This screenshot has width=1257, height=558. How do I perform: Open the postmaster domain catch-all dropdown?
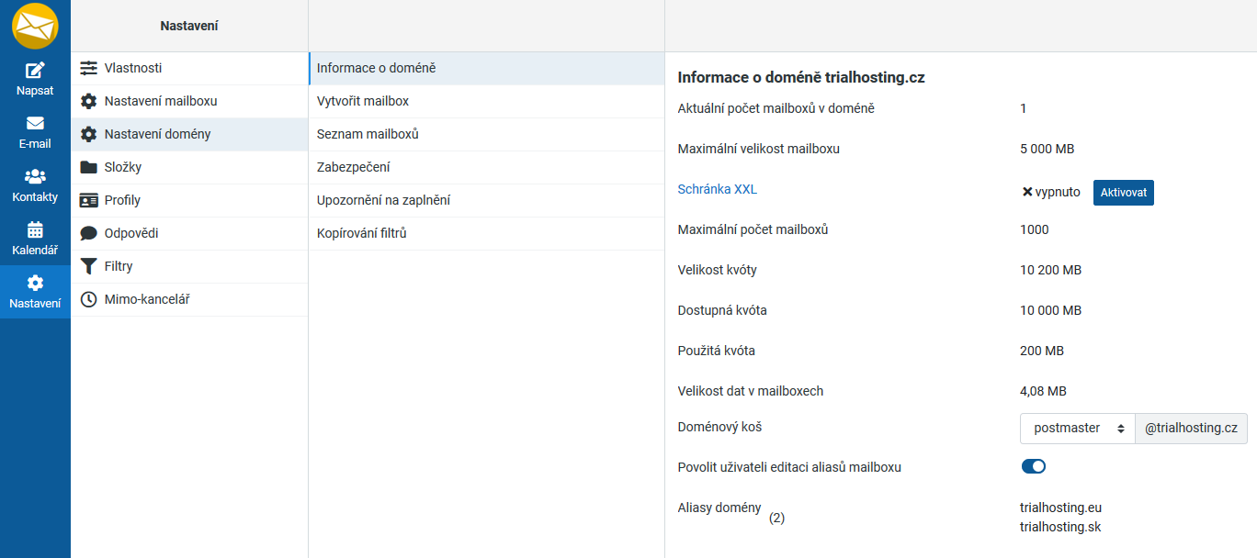[x=1078, y=429]
